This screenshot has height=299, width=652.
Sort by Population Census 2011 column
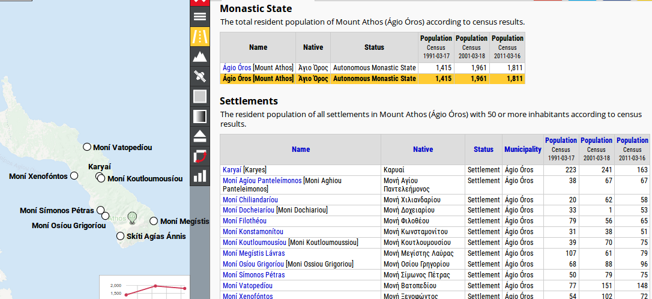tap(632, 140)
